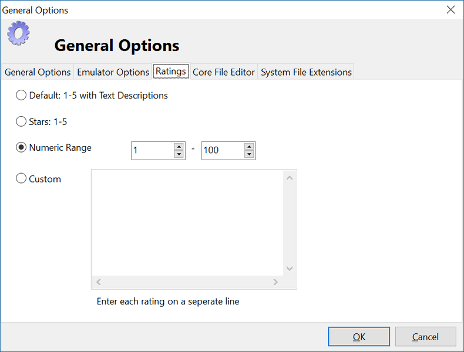Click Cancel to discard changes

click(x=425, y=337)
